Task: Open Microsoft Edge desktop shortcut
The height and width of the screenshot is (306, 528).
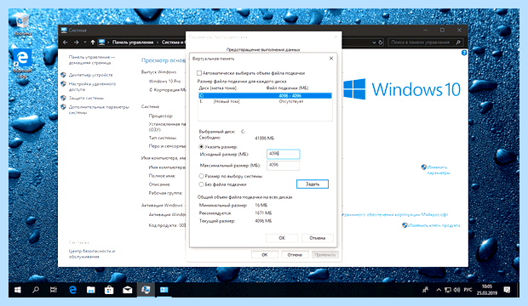Action: point(22,64)
